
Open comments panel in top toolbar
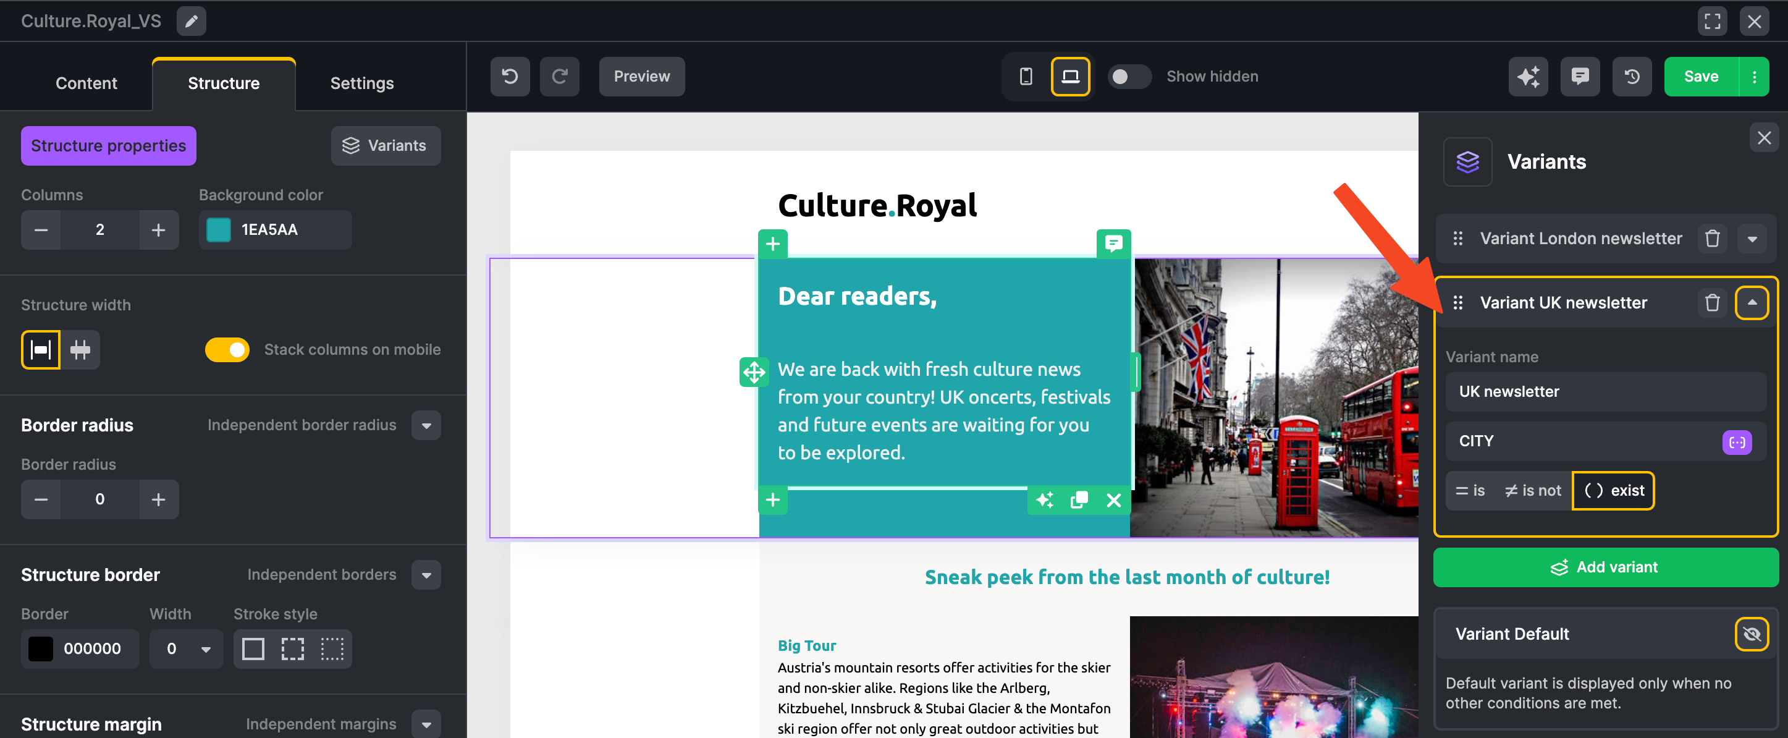pyautogui.click(x=1580, y=77)
